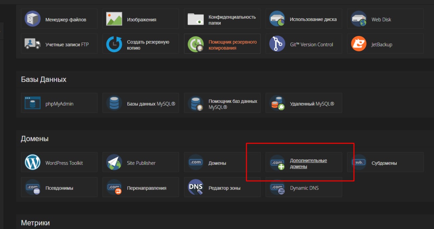Click the Субдомены text link

(x=384, y=163)
